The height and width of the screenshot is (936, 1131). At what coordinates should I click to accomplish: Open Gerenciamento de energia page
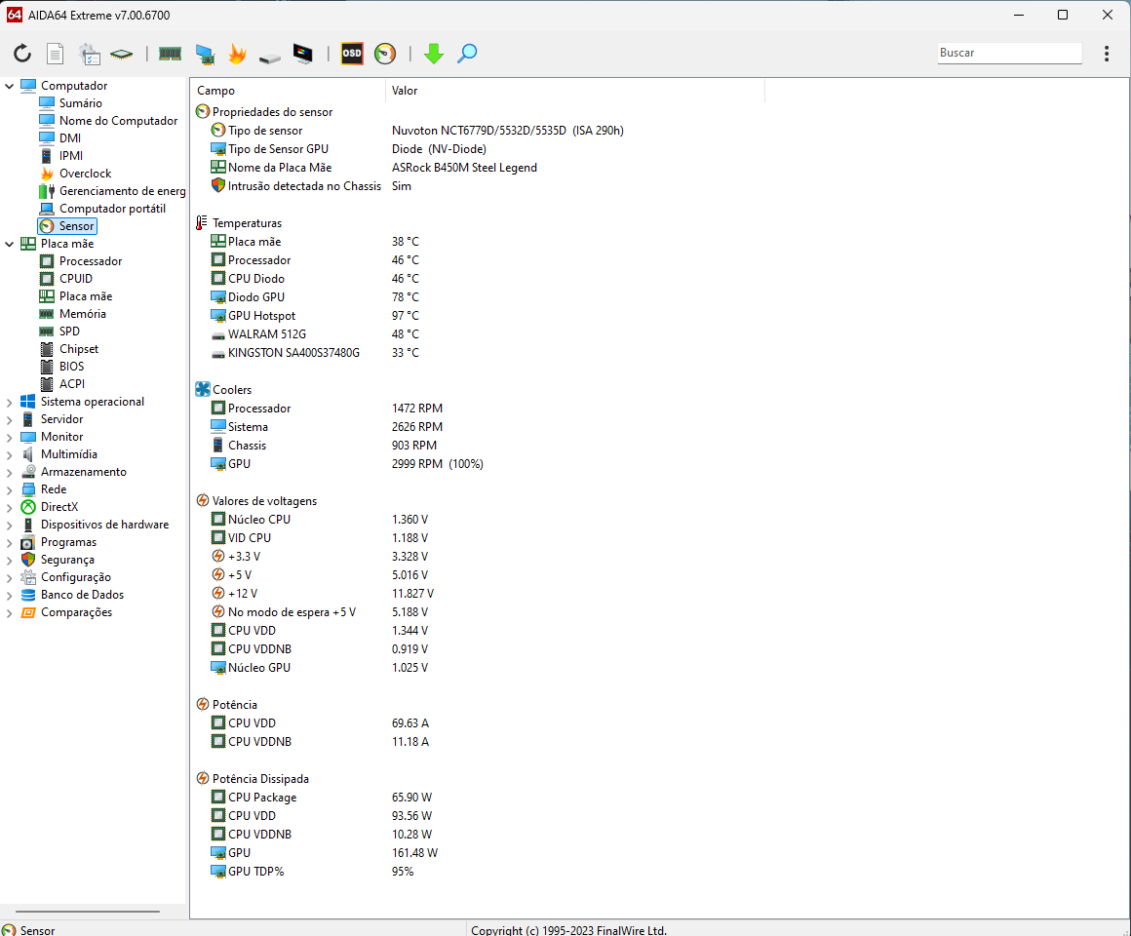[122, 191]
